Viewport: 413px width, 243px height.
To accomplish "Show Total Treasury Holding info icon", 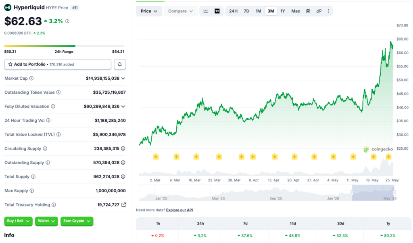I will (54, 205).
